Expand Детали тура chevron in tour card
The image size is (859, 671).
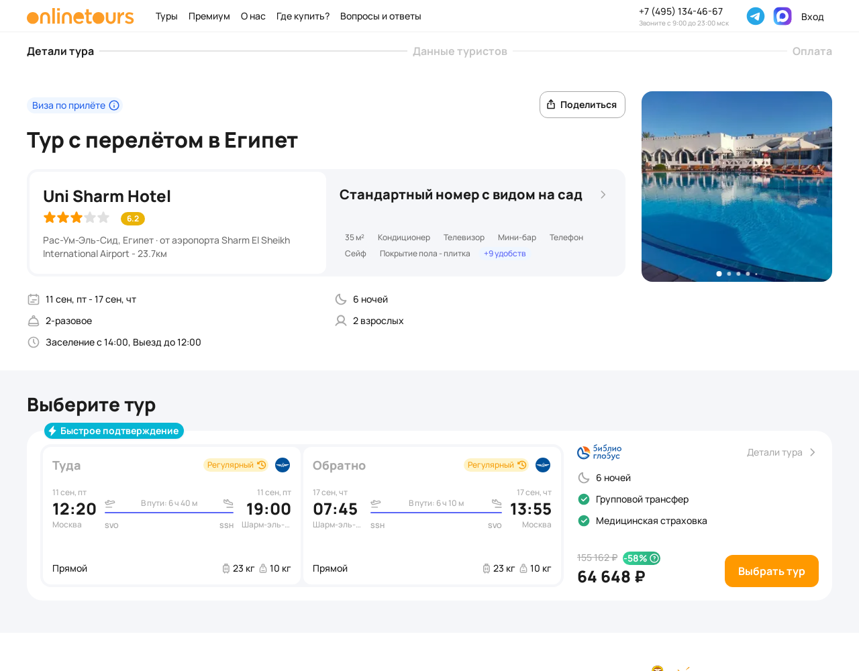(812, 452)
